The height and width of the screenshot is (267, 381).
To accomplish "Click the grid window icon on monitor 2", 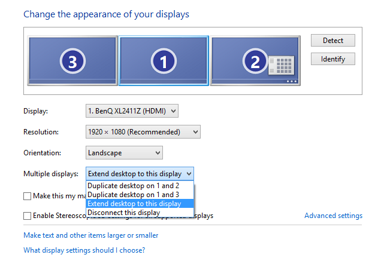I will pos(282,66).
